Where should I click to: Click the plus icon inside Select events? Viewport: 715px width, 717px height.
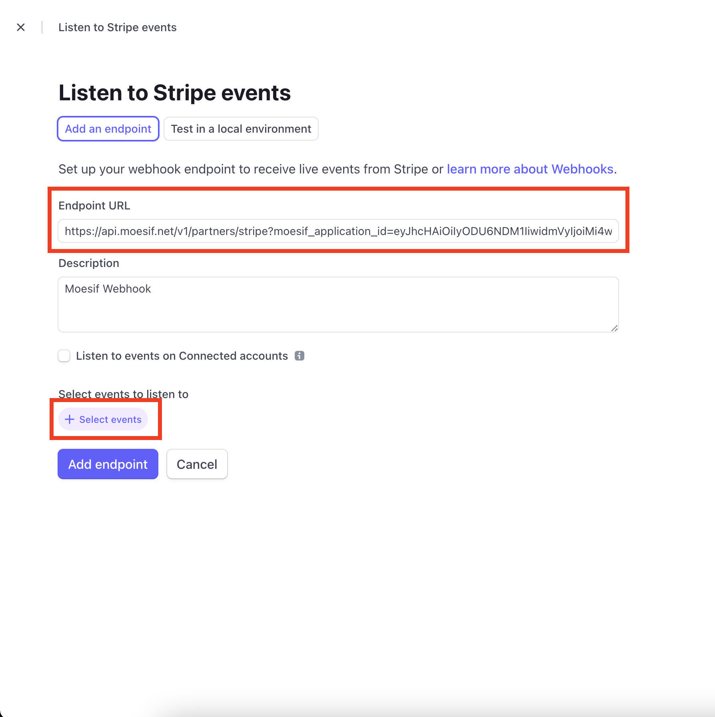pyautogui.click(x=70, y=419)
